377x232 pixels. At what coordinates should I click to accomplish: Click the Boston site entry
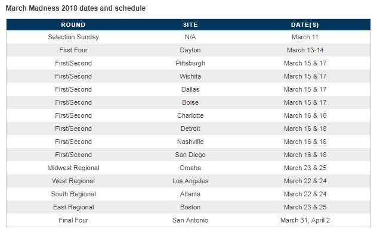click(190, 207)
